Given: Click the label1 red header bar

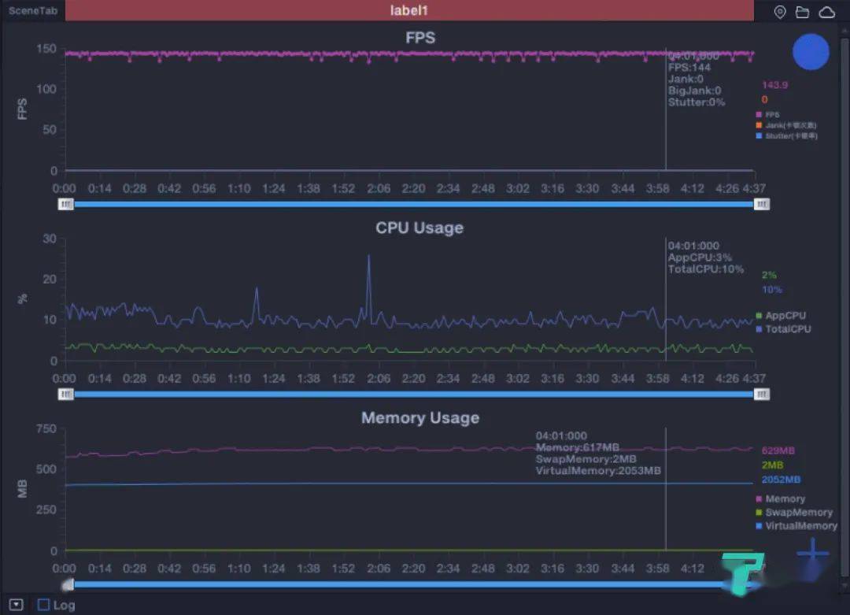Looking at the screenshot, I should coord(409,10).
